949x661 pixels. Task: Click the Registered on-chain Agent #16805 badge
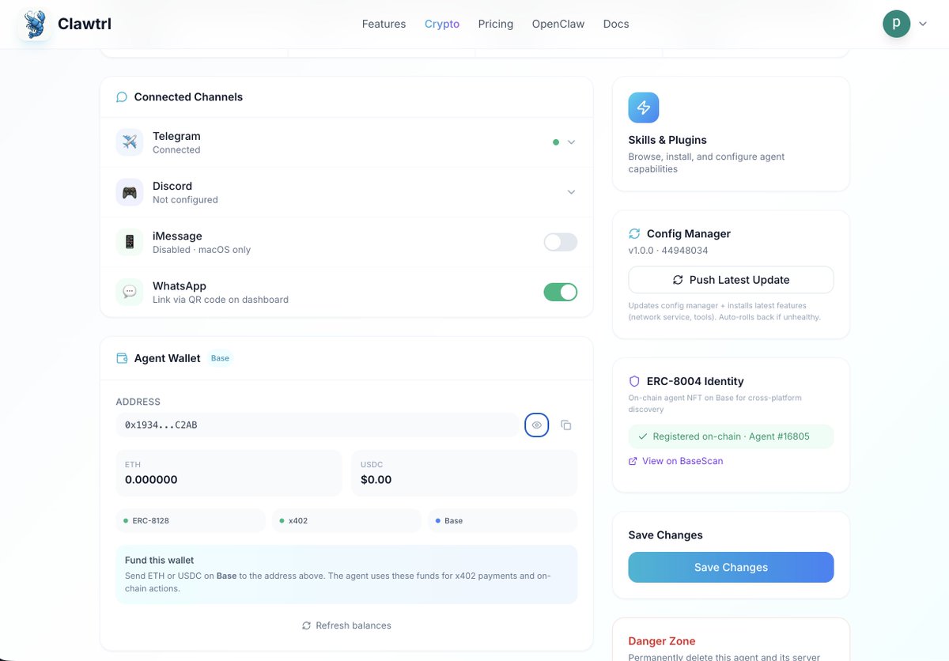731,436
